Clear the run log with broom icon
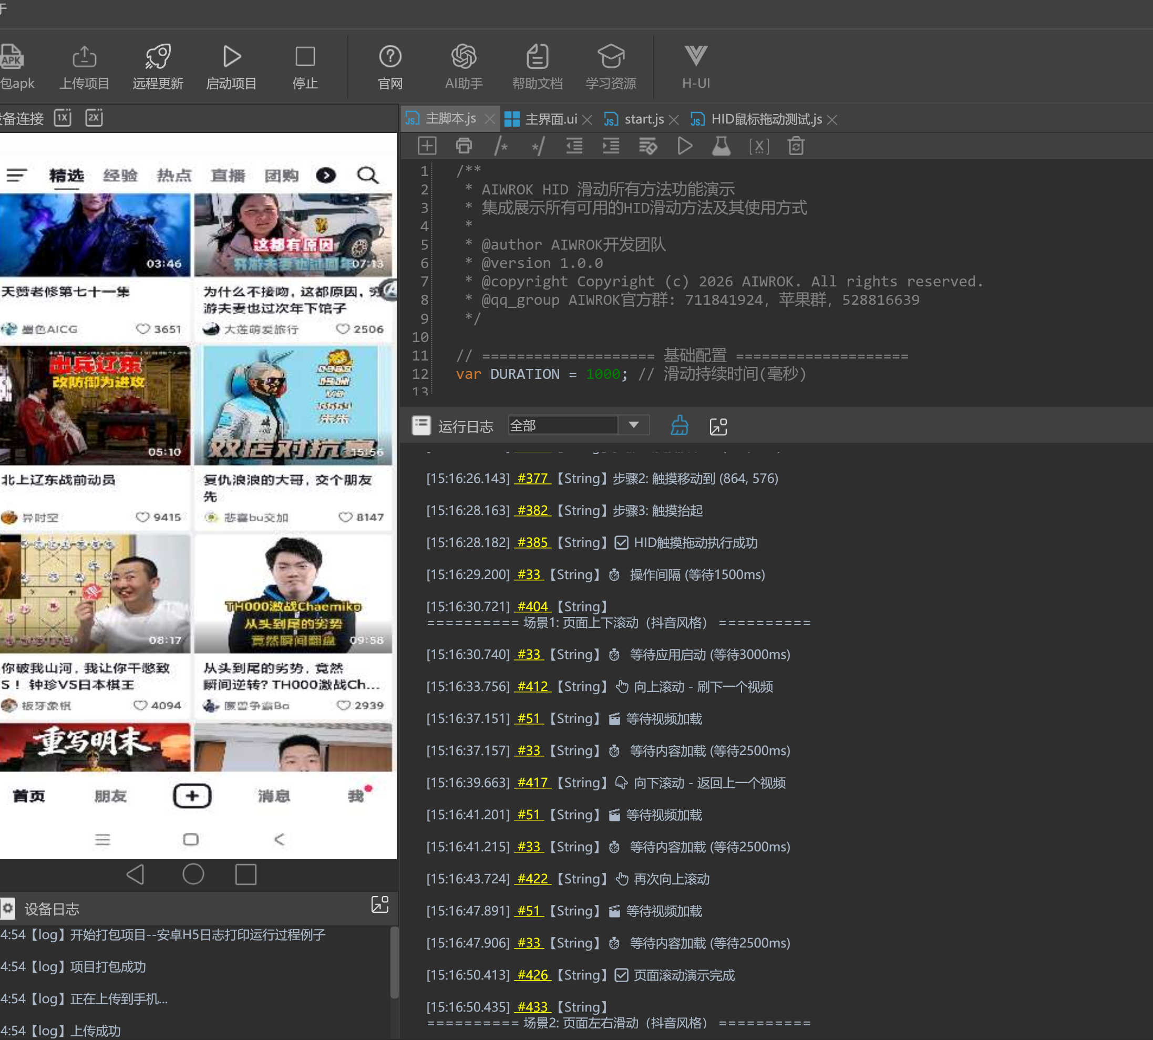The width and height of the screenshot is (1153, 1040). (x=680, y=426)
